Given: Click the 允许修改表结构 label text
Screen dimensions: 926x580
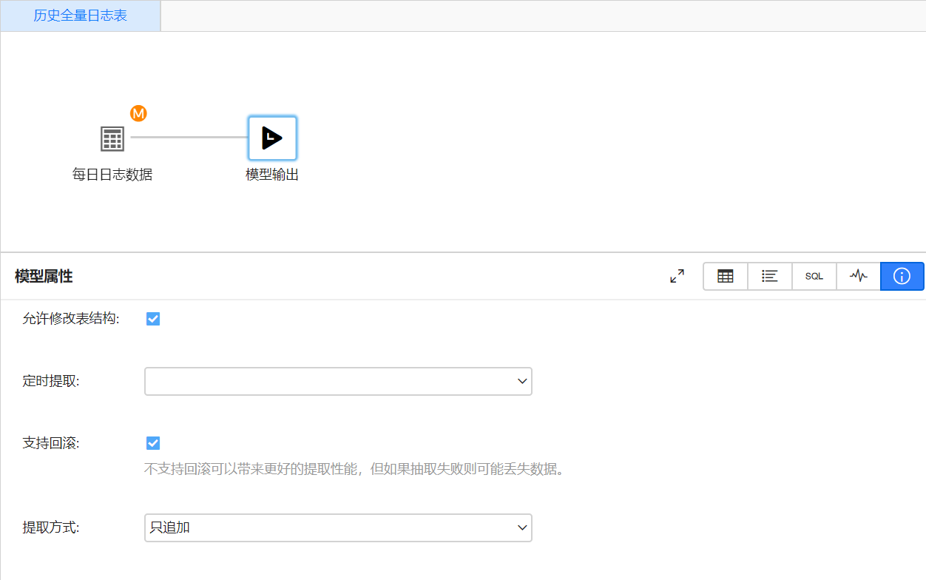Looking at the screenshot, I should (x=71, y=319).
